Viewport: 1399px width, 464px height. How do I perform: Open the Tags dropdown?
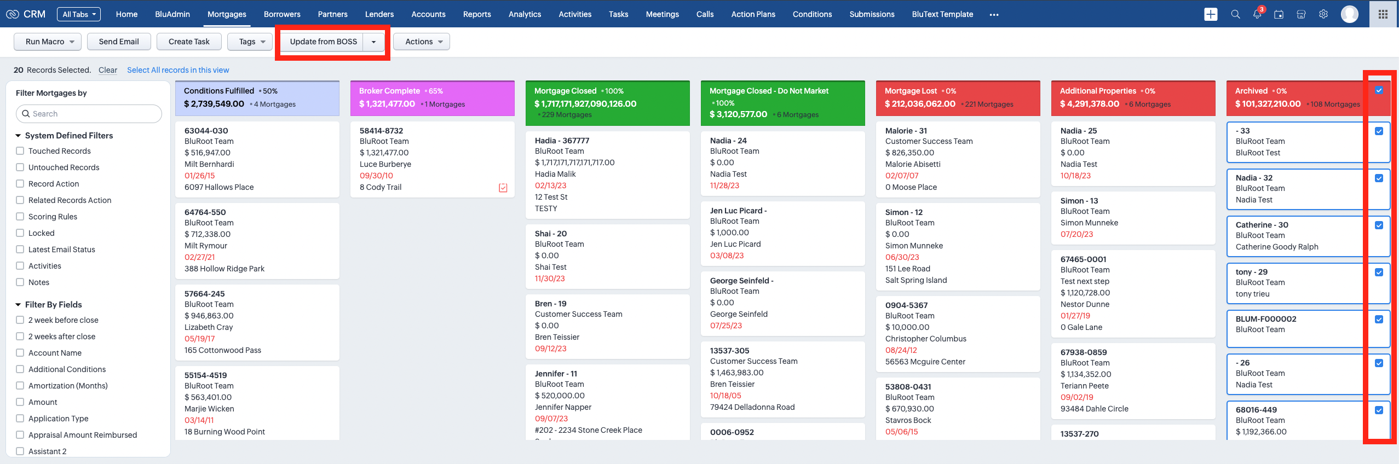(250, 42)
